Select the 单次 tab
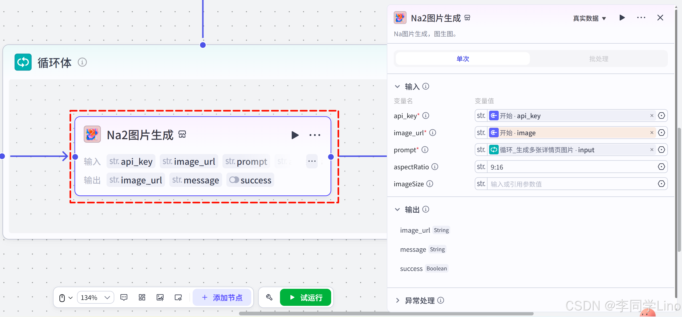Screen dimensions: 682x317 [x=463, y=59]
